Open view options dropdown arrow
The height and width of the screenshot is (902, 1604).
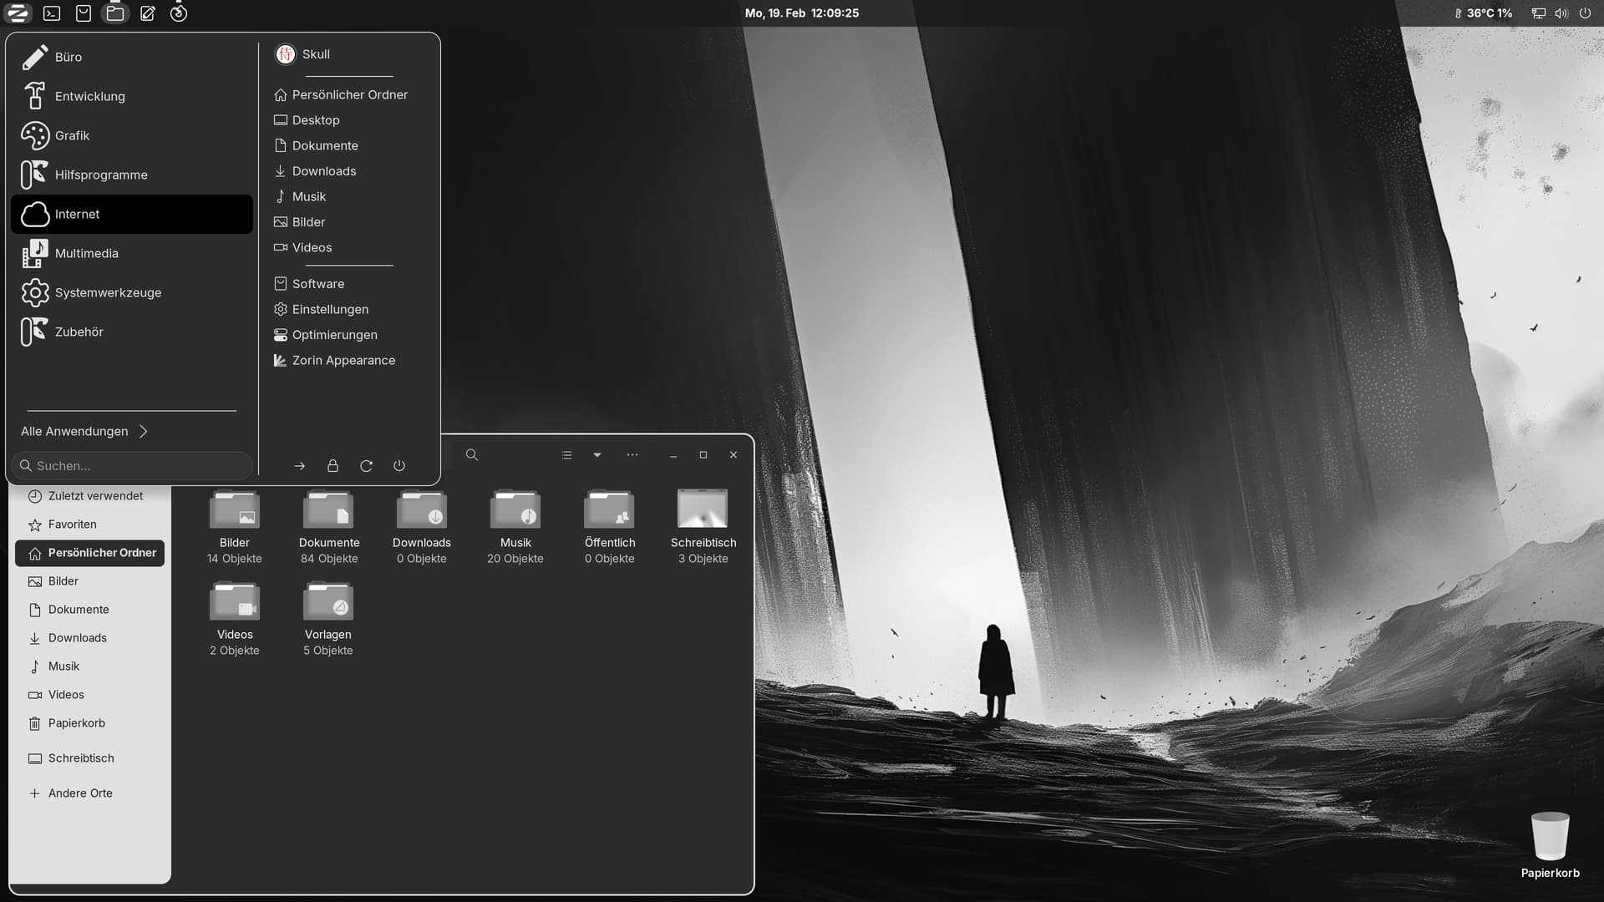597,455
